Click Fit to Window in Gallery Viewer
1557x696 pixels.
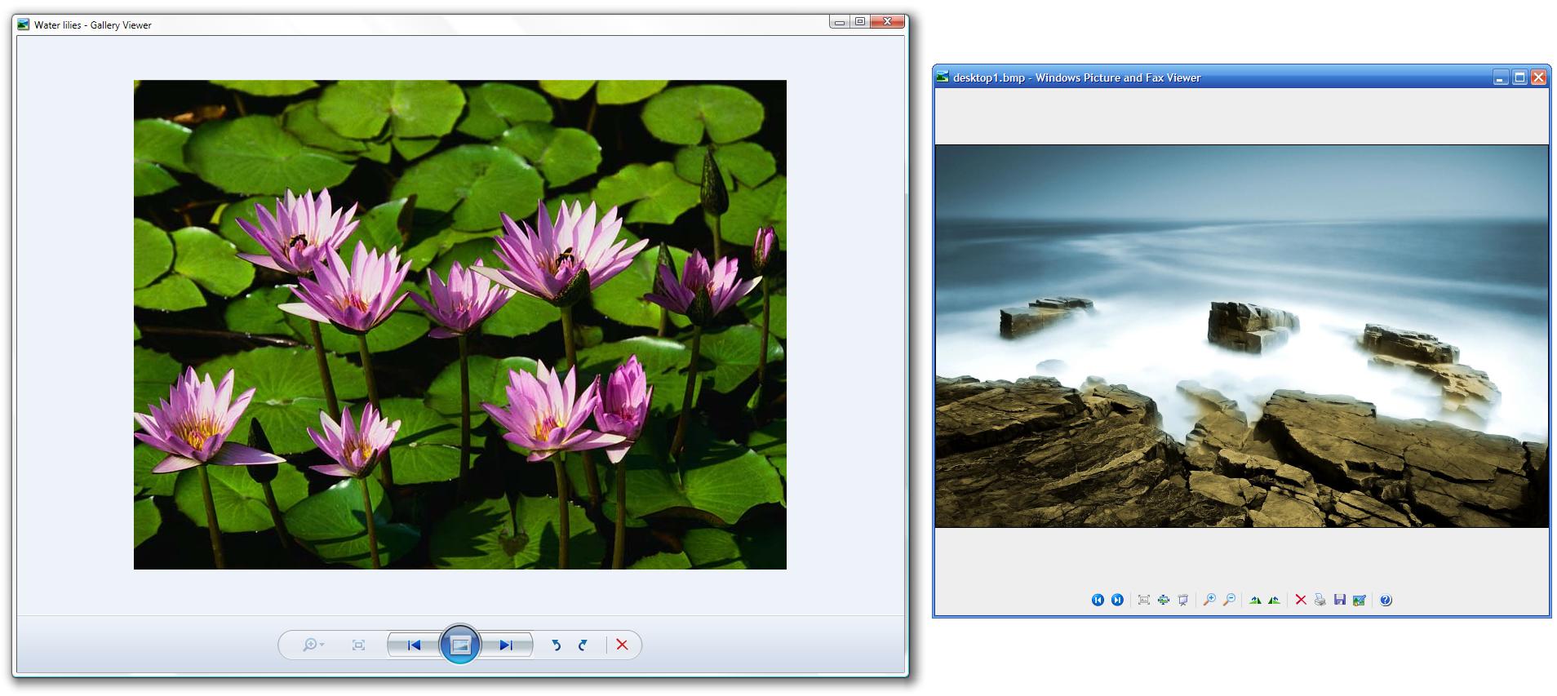pos(358,645)
